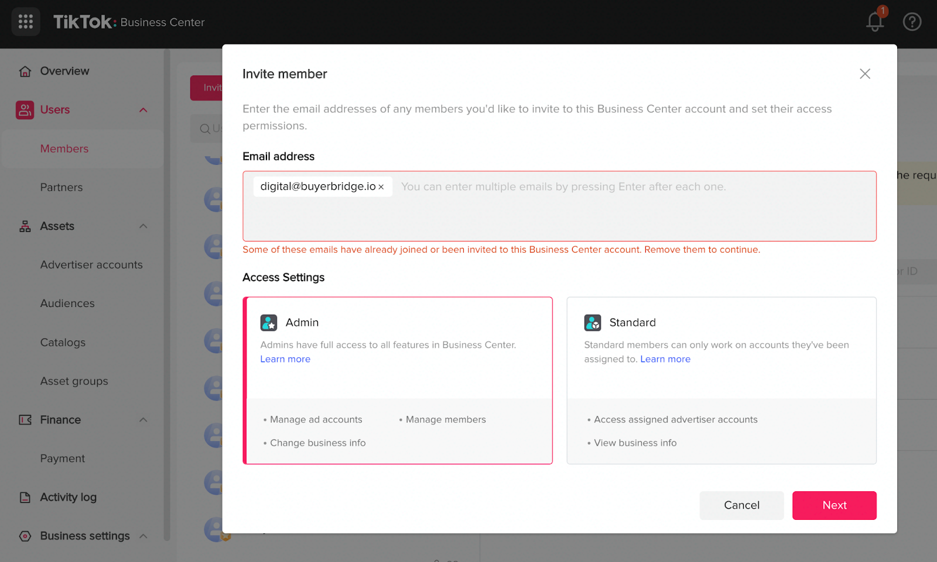The image size is (937, 562).
Task: Click the 'View business info' text
Action: point(635,443)
